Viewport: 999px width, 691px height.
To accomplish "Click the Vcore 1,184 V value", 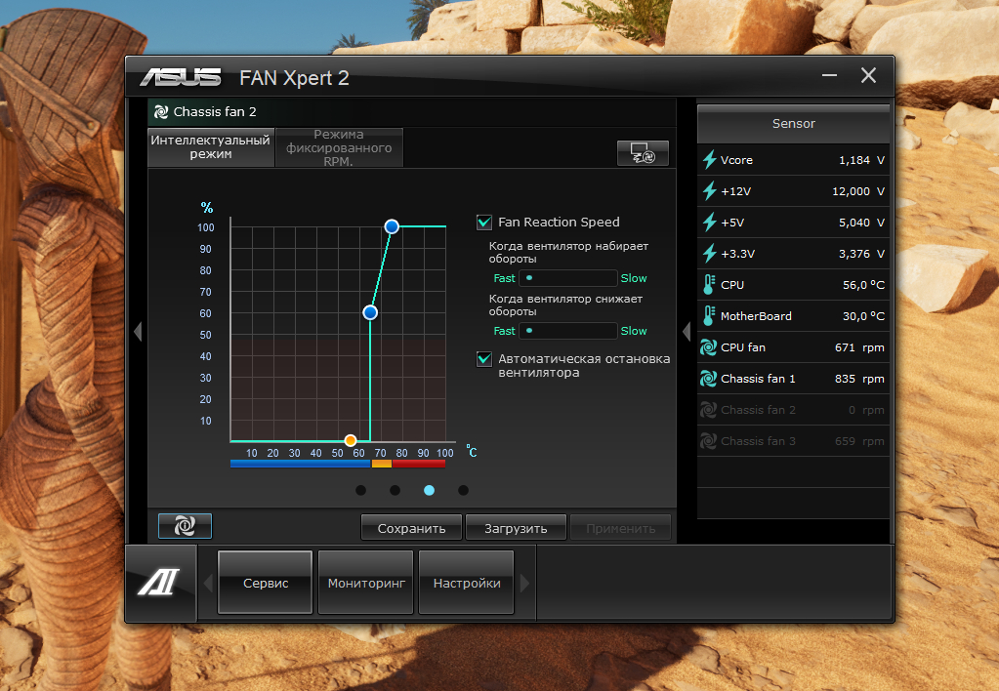I will coord(861,160).
